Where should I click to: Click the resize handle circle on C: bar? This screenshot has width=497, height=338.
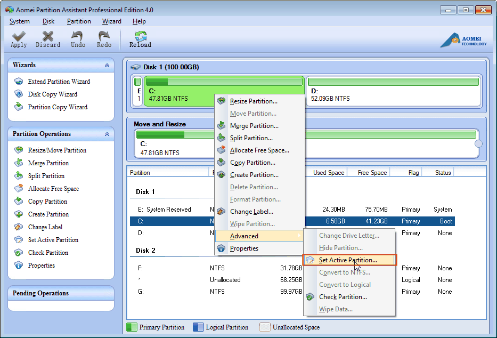tap(478, 143)
